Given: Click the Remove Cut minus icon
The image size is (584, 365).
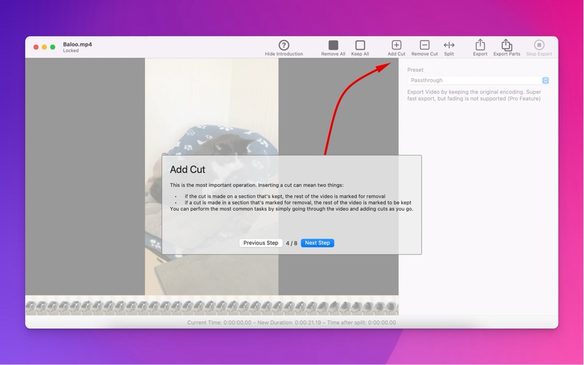Looking at the screenshot, I should point(424,45).
